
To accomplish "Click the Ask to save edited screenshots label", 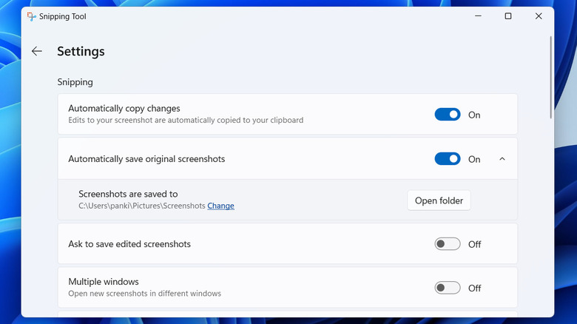I will click(x=129, y=244).
